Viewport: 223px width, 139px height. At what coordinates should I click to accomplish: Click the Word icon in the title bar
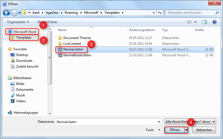click(x=4, y=4)
